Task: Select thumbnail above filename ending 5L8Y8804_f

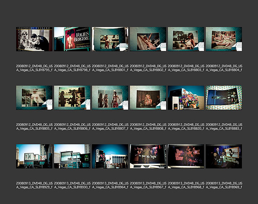Action: (224, 39)
